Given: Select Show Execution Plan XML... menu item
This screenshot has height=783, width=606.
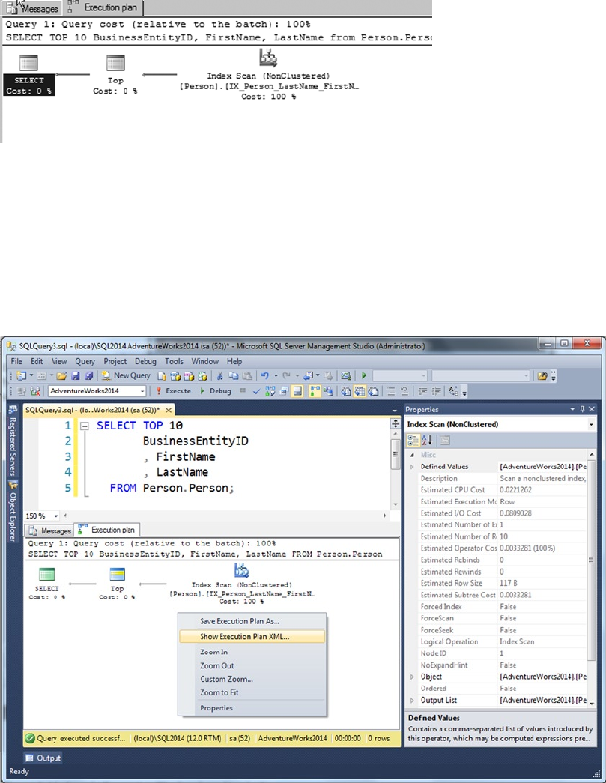Looking at the screenshot, I should [x=252, y=636].
